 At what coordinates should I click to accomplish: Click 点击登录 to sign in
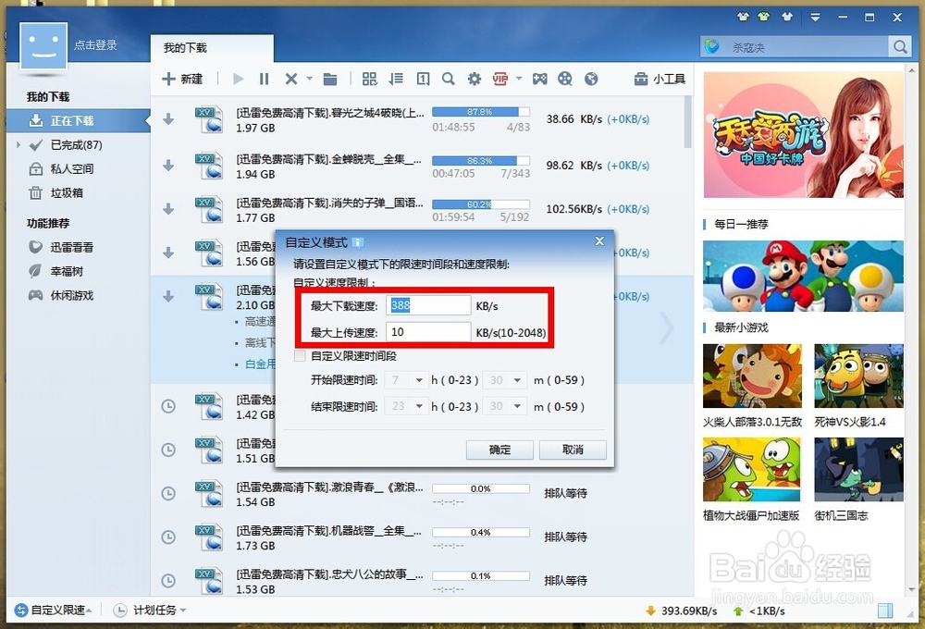95,44
